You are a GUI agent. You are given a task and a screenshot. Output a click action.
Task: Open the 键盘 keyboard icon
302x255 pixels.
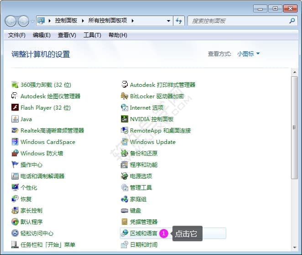coord(125,210)
